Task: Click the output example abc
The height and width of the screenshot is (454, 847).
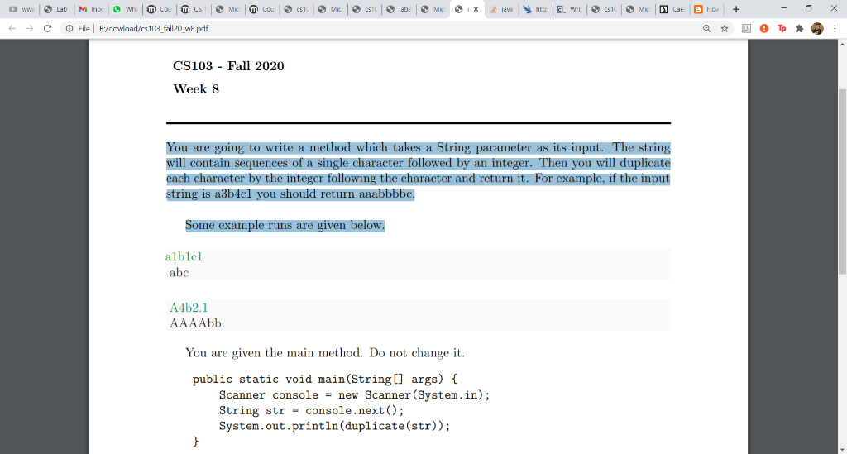Action: 179,273
